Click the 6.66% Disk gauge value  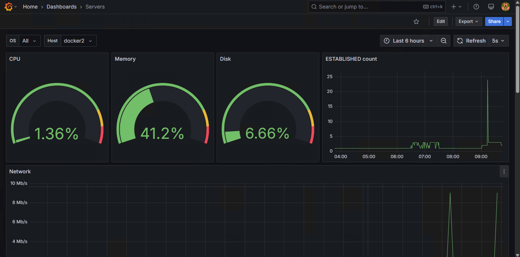point(267,134)
